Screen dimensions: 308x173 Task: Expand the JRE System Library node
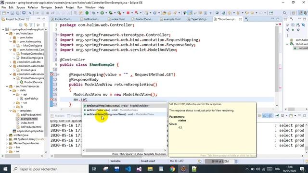pyautogui.click(x=7, y=139)
